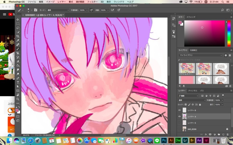Viewport: 233px width, 145px height.
Task: Open brush preset picker arrow
Action: click(x=31, y=10)
